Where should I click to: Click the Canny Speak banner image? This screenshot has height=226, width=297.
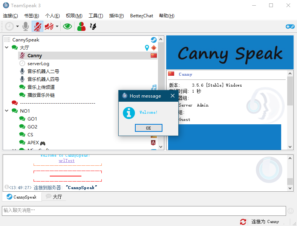click(230, 52)
